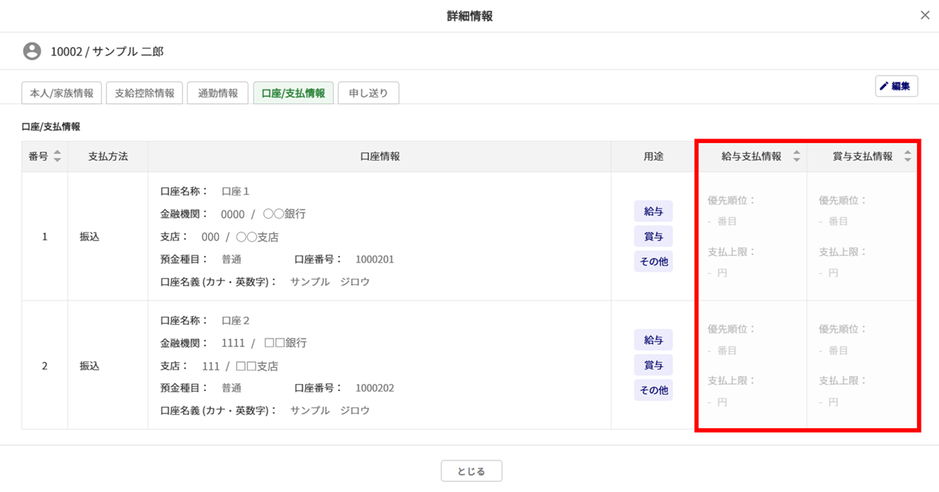
Task: Select the 口座/支払情報 tab
Action: tap(293, 93)
